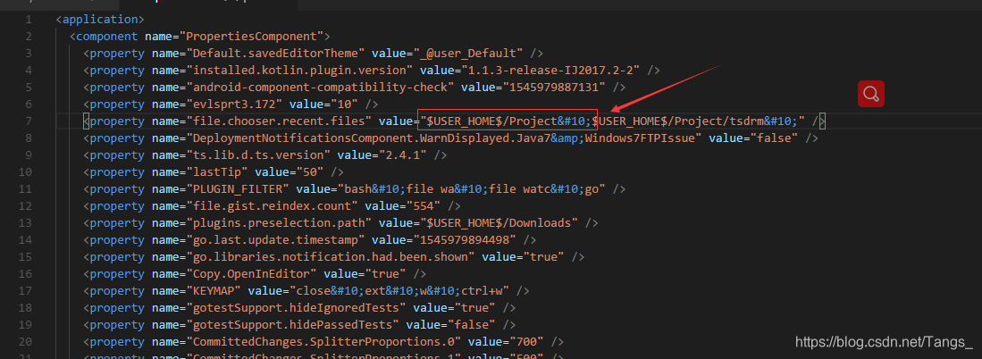Click the "_@user_Default" value
Viewport: 982px width, 359px height.
(x=468, y=54)
